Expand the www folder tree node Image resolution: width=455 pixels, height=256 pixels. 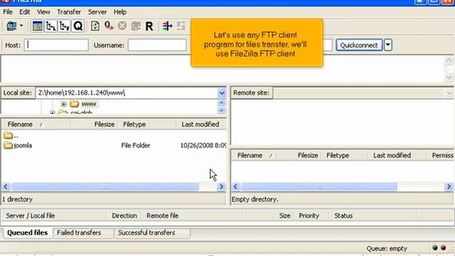pos(63,104)
